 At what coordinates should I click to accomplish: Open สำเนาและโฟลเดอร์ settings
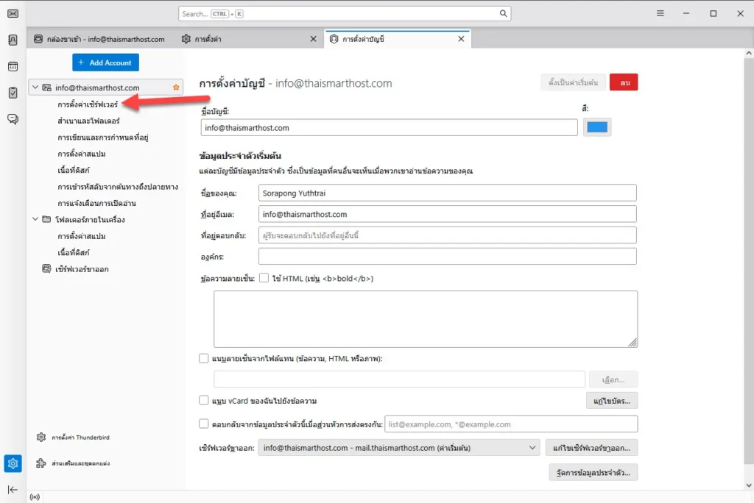tap(88, 121)
